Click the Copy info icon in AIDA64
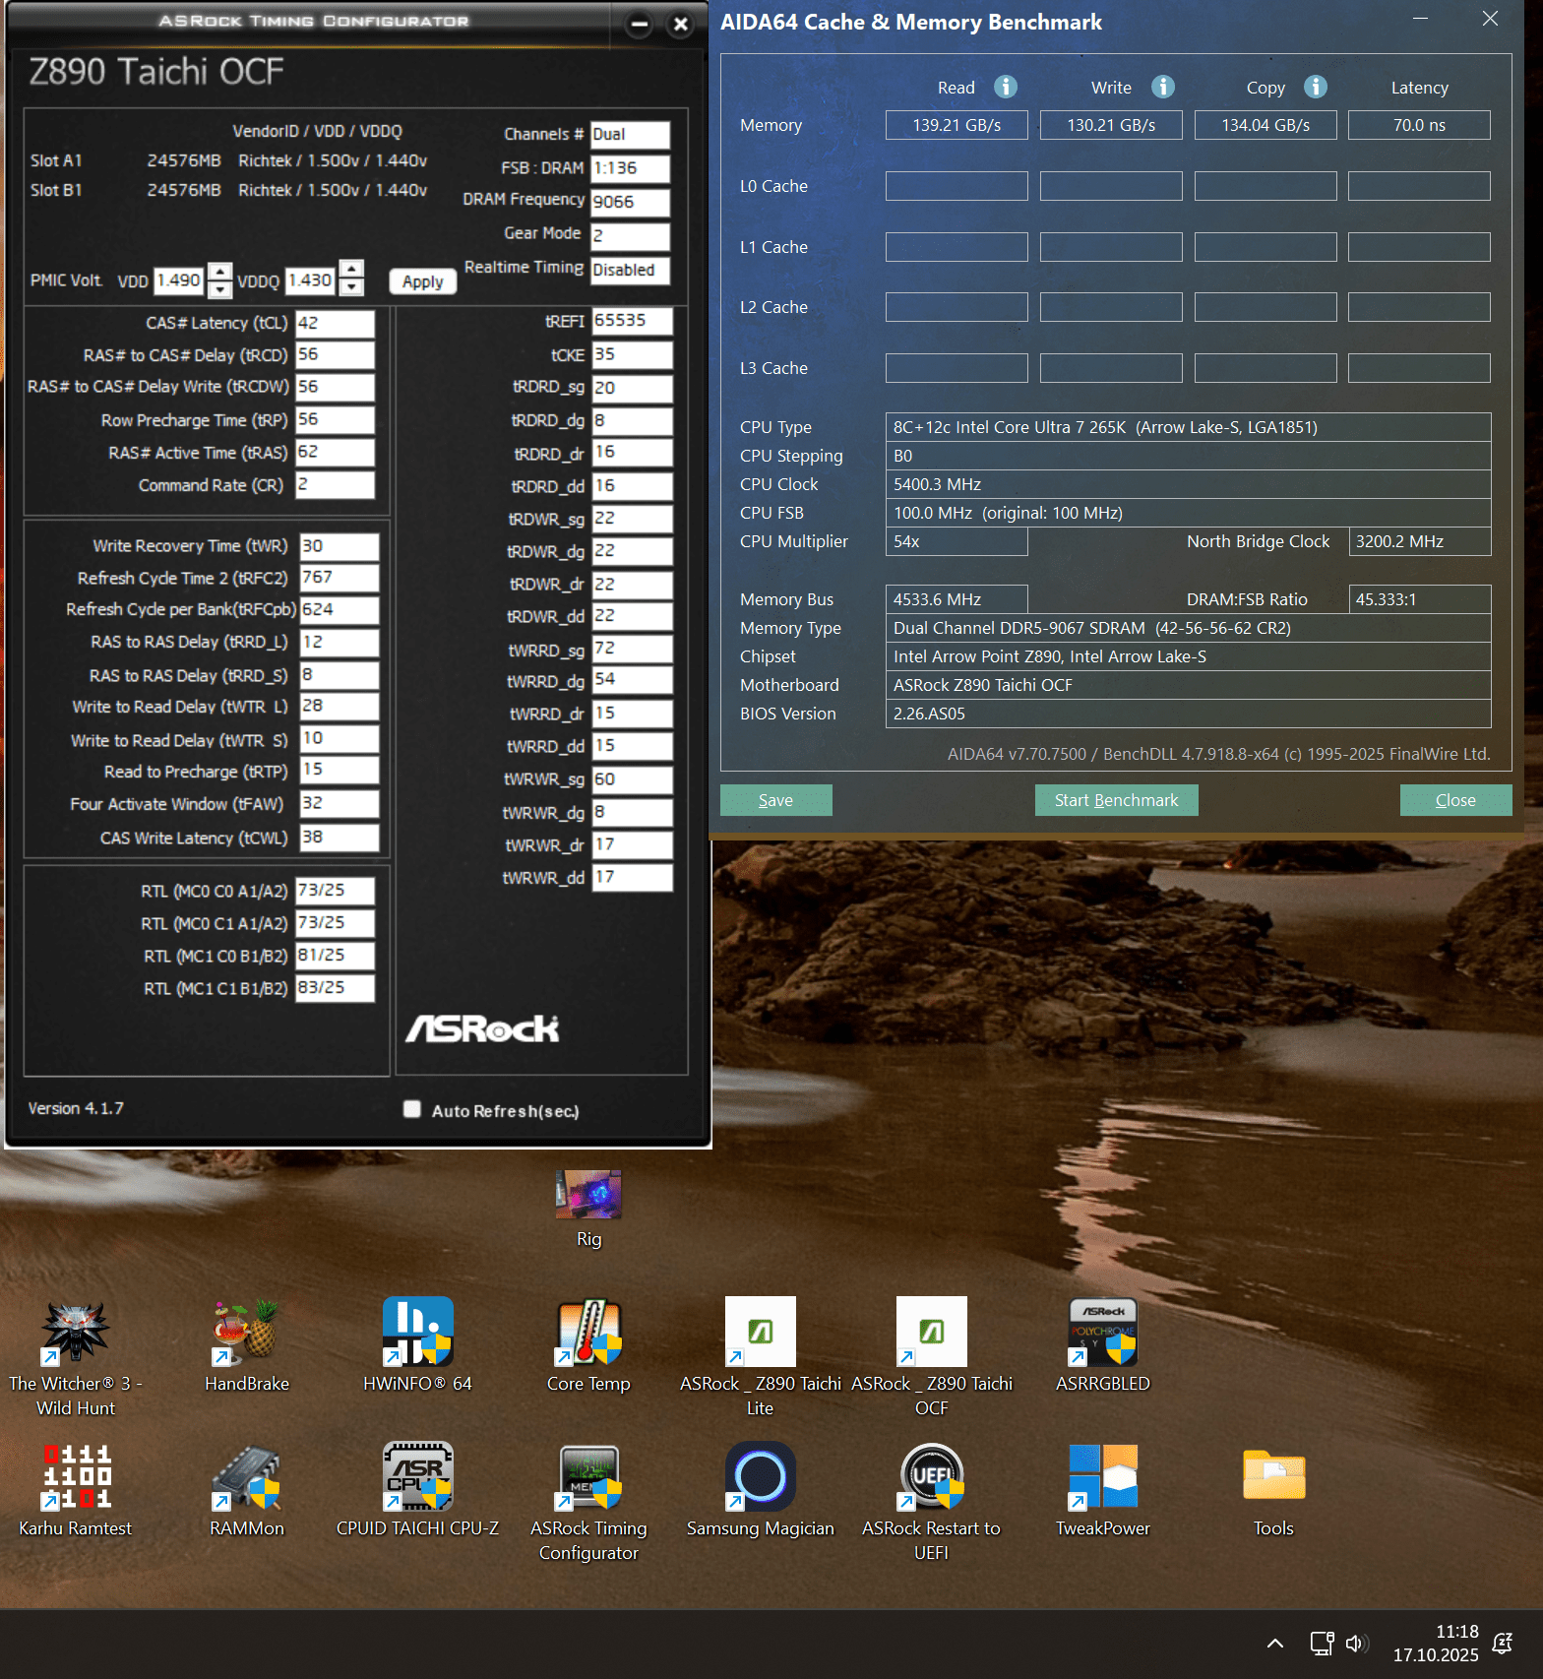 1316,87
